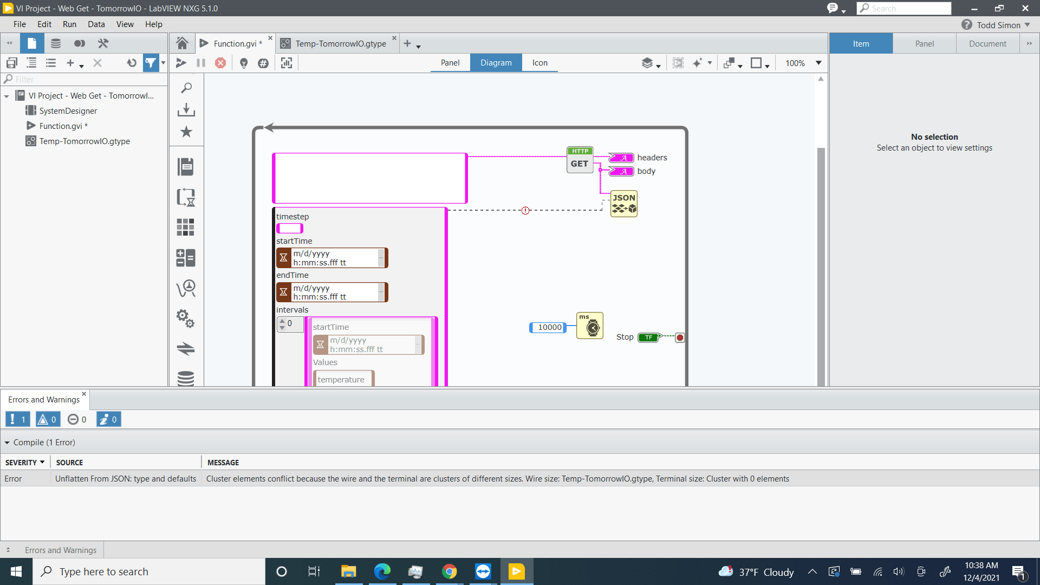Open the Todd Simon account dropdown

(1027, 25)
